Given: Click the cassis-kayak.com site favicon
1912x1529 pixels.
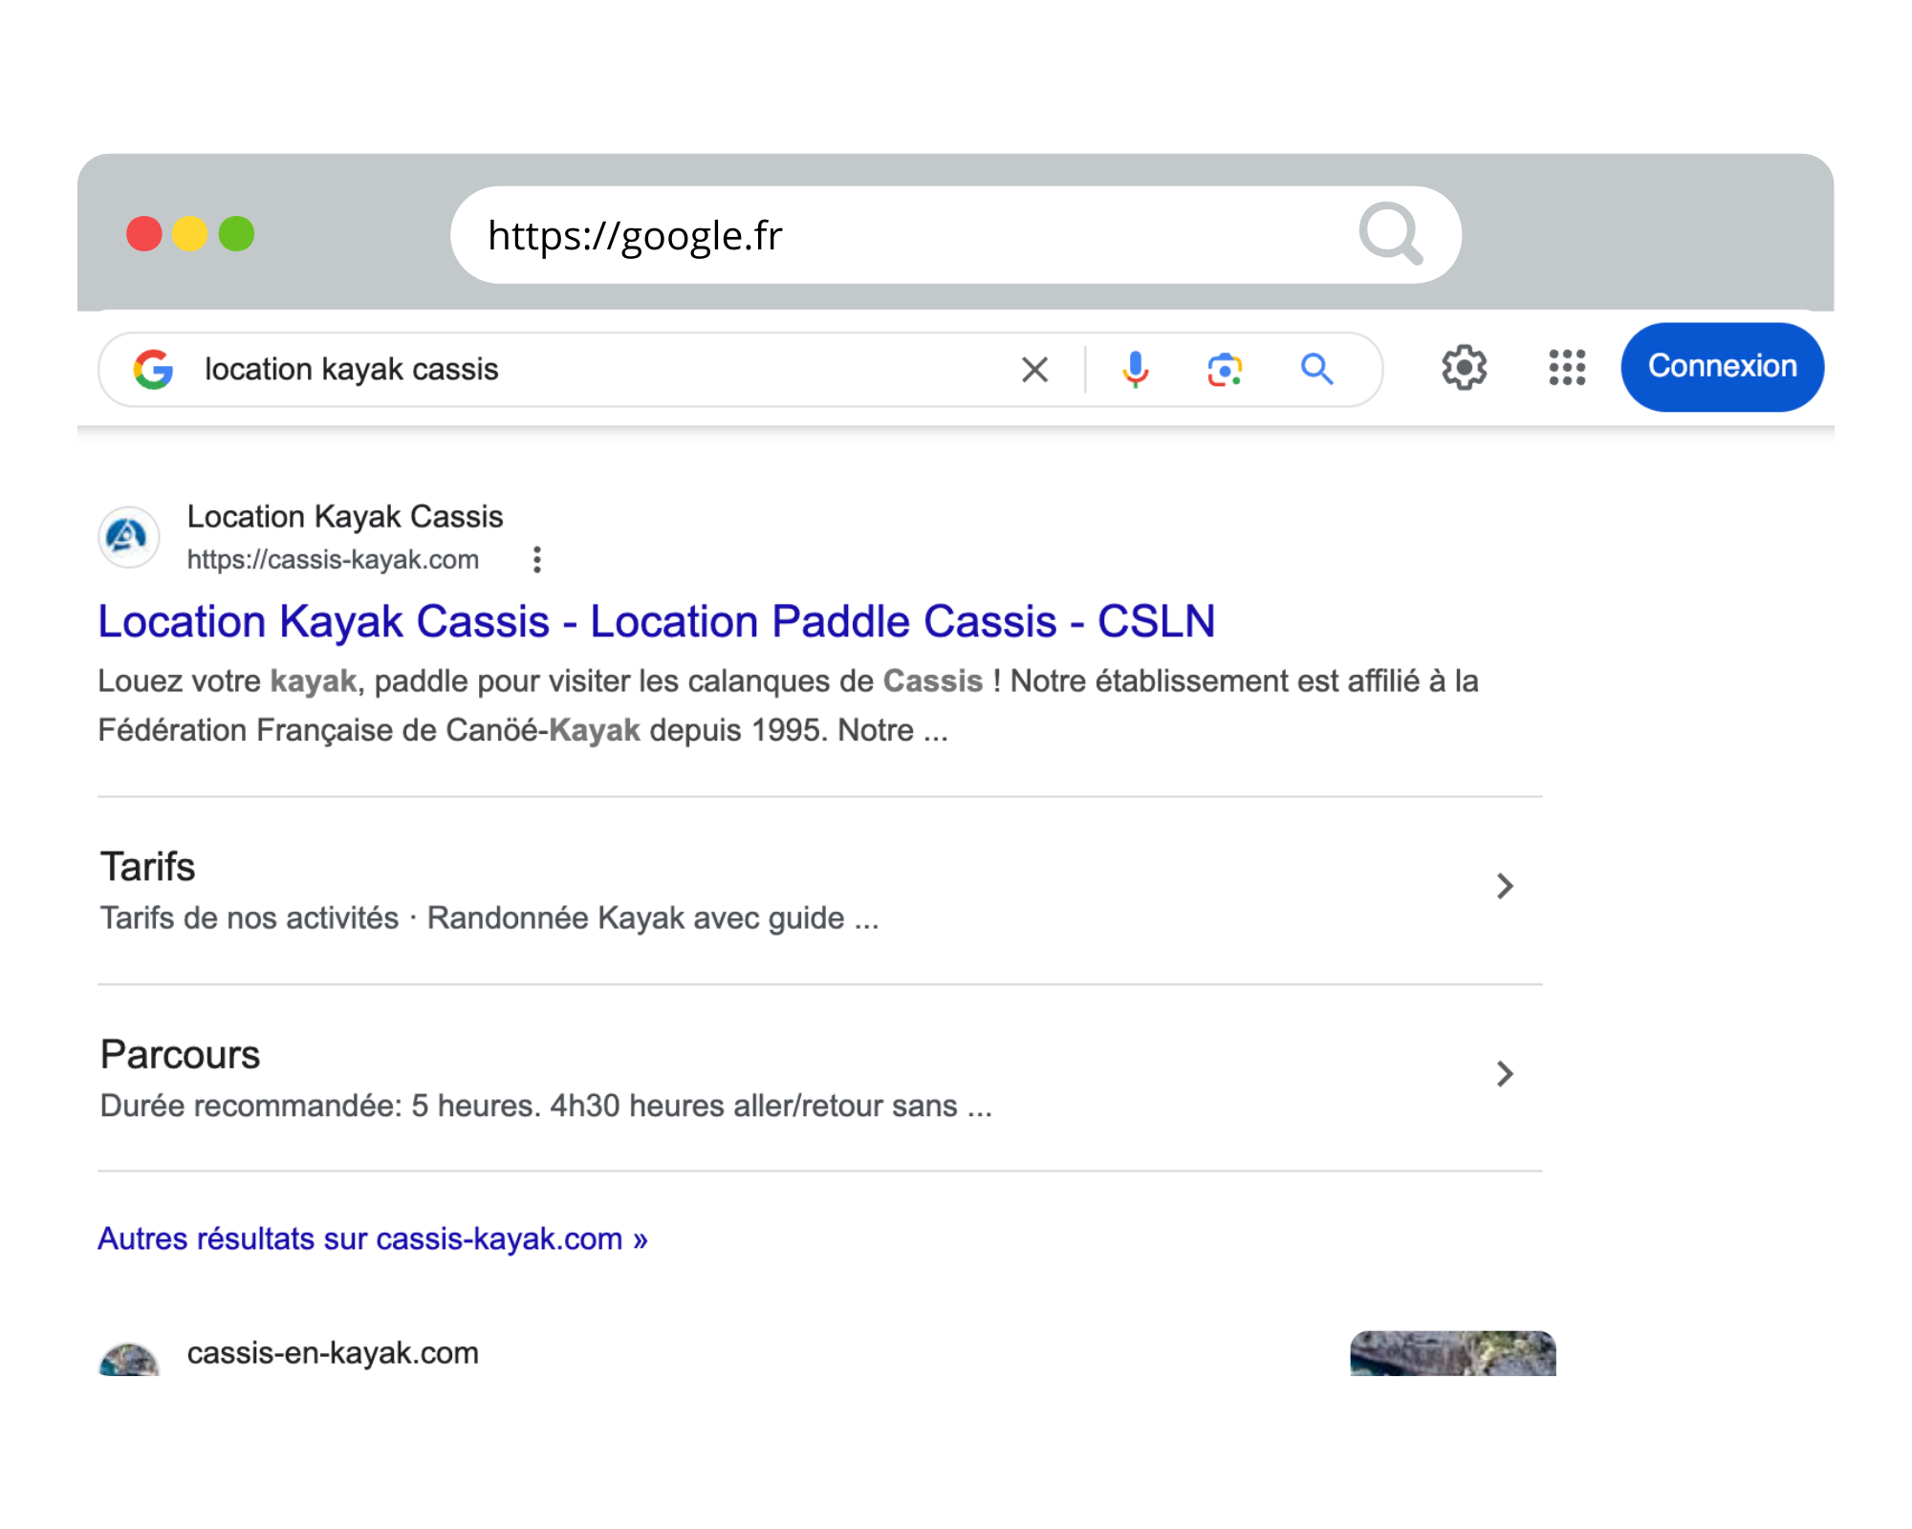Looking at the screenshot, I should 128,537.
